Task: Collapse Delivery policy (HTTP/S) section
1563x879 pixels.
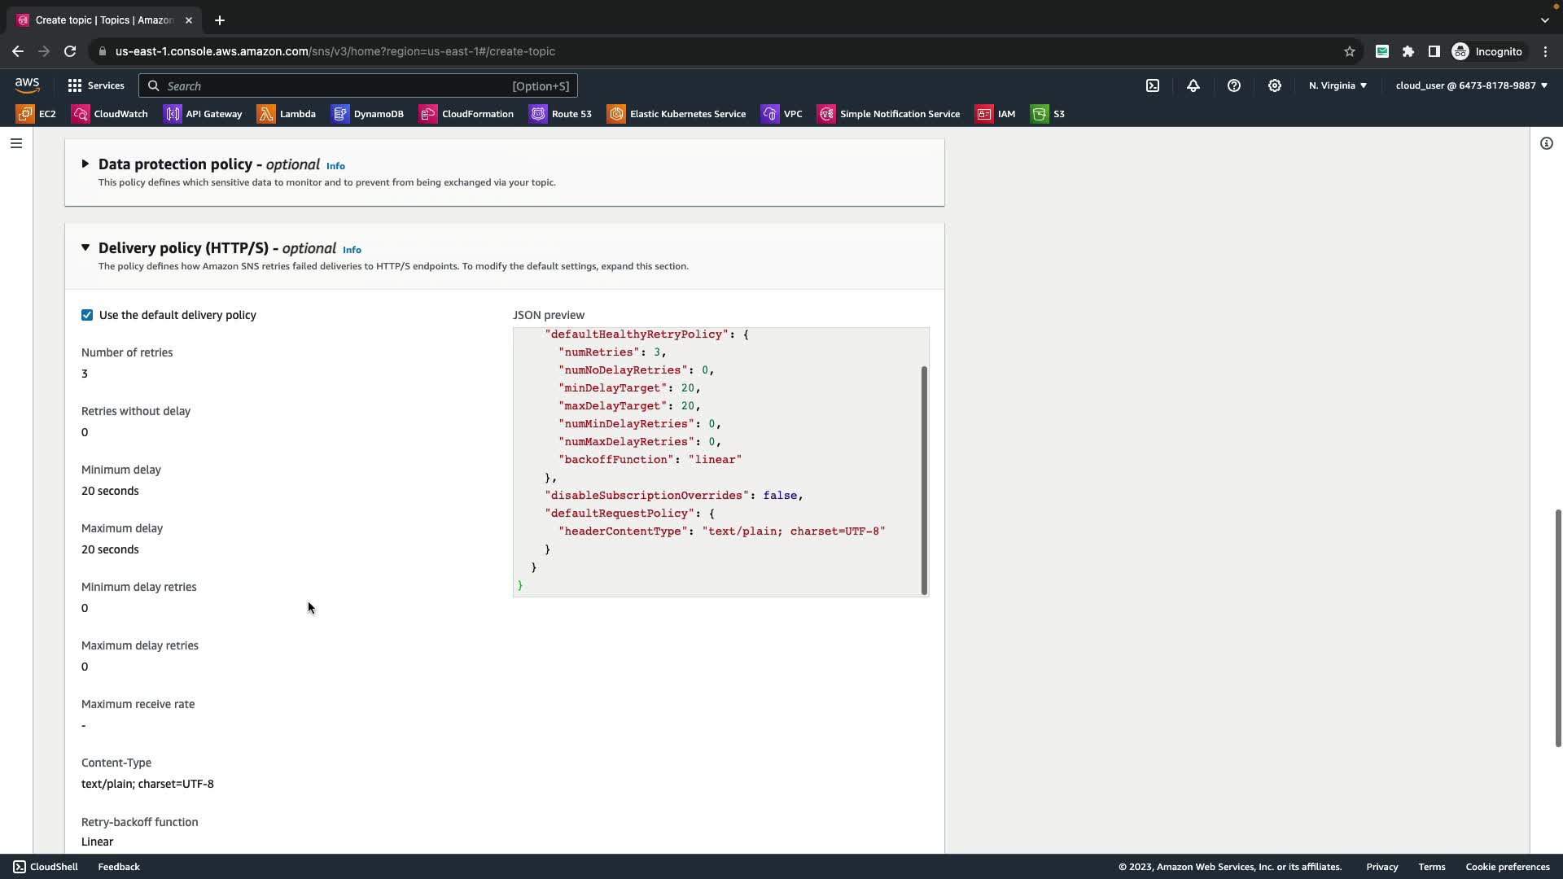Action: [85, 247]
